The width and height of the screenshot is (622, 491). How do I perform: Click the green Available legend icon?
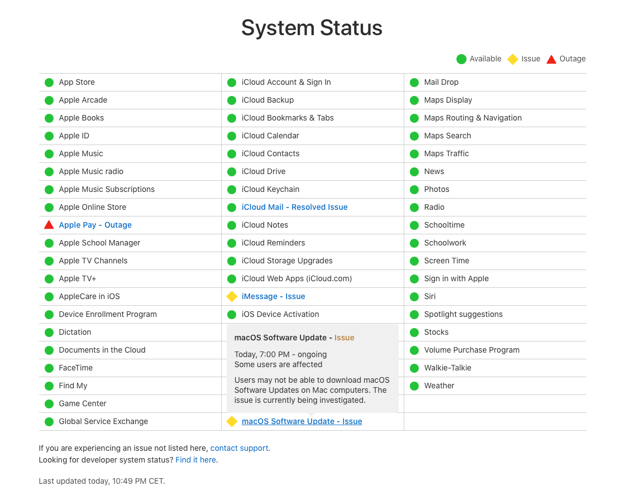click(461, 59)
